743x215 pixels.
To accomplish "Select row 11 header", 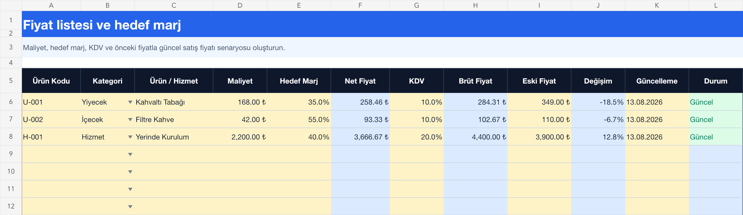I will pyautogui.click(x=11, y=189).
